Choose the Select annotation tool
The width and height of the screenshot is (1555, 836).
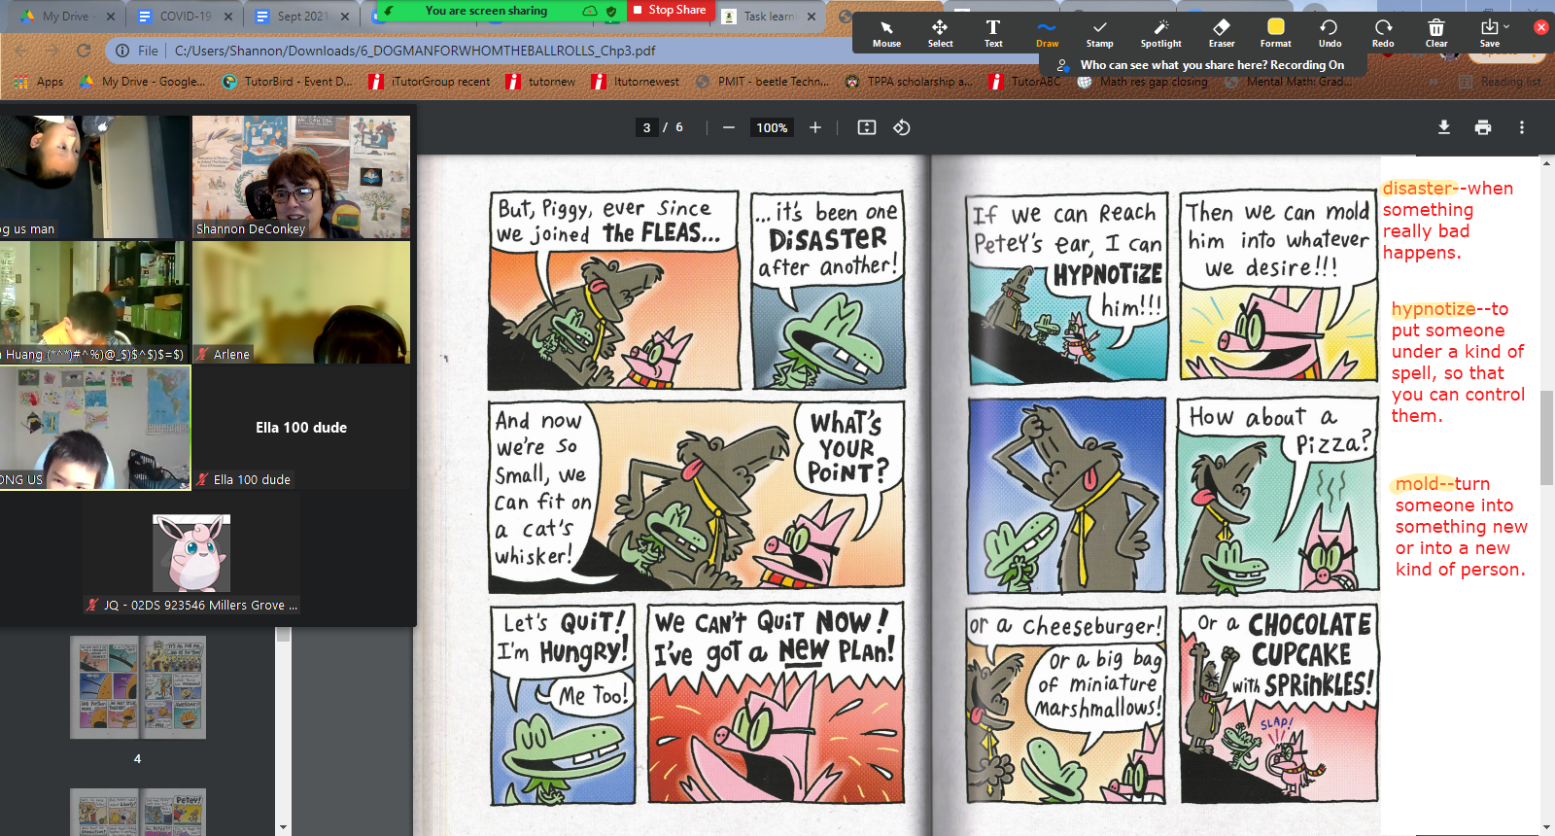pos(940,33)
